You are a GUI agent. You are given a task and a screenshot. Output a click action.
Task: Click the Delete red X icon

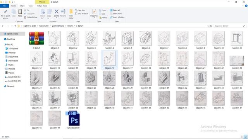[57, 12]
